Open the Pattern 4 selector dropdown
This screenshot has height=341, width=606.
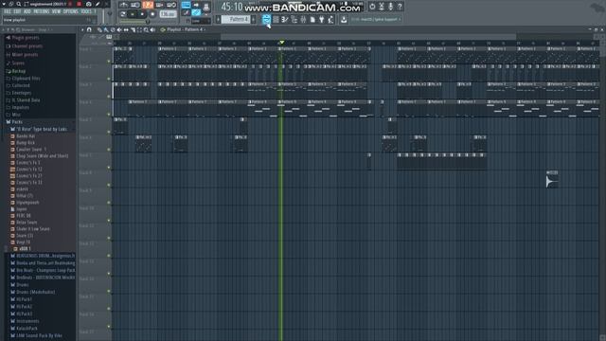tap(236, 19)
